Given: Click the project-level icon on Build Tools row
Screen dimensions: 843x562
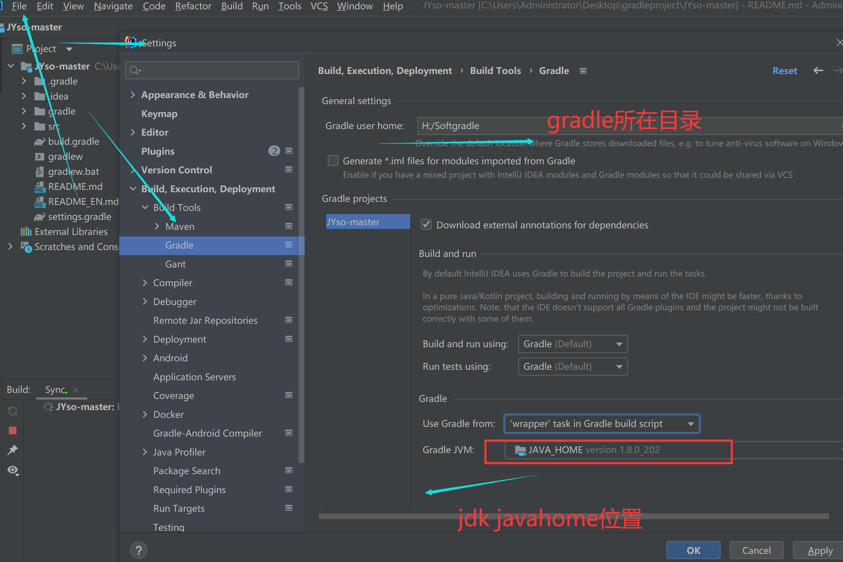Looking at the screenshot, I should (x=289, y=207).
